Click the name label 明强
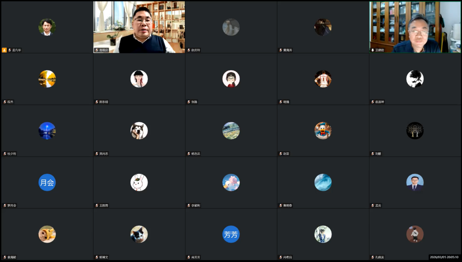The image size is (462, 262). click(x=287, y=102)
